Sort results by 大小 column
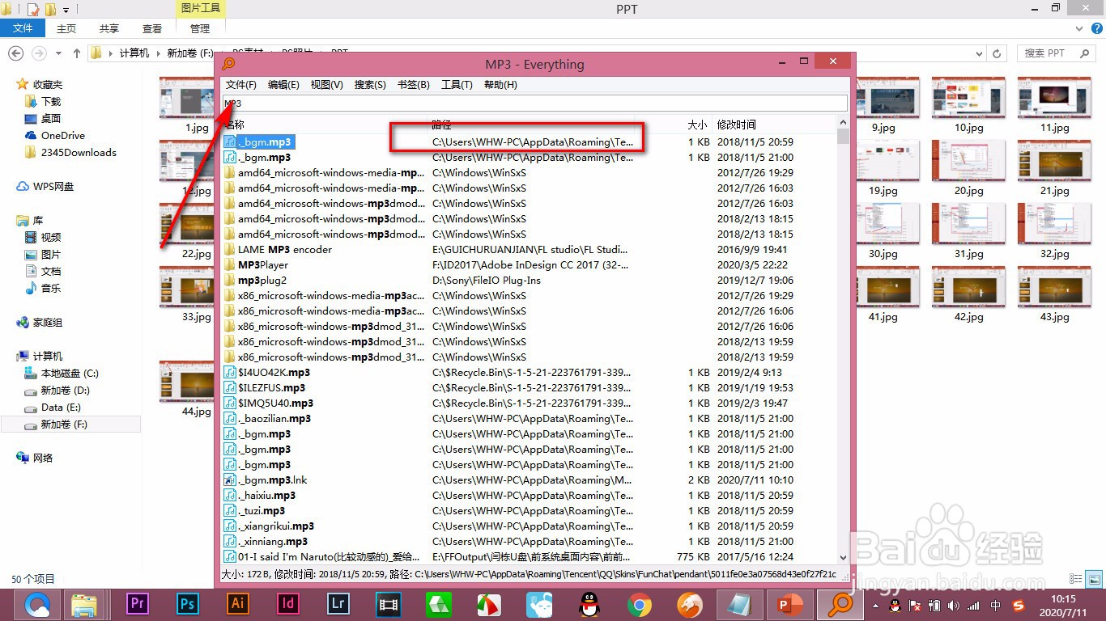Screen dimensions: 1106x621 [x=698, y=125]
